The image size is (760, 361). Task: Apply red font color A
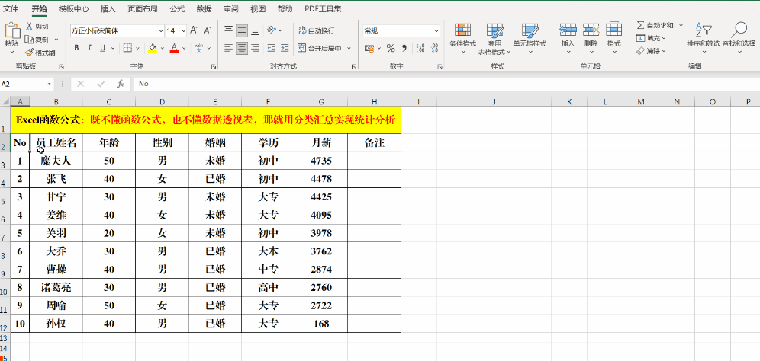click(x=175, y=48)
